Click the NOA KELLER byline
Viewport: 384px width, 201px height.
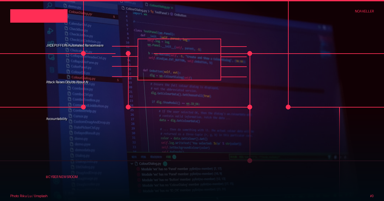364,11
